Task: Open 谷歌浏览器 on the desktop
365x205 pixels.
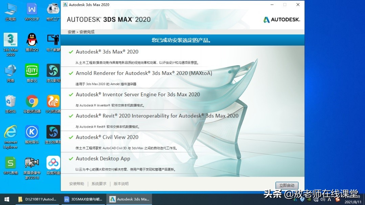Action: click(x=31, y=101)
